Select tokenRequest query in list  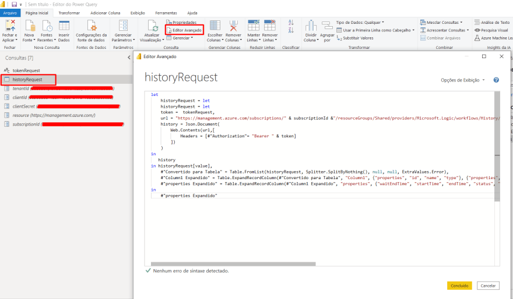26,70
